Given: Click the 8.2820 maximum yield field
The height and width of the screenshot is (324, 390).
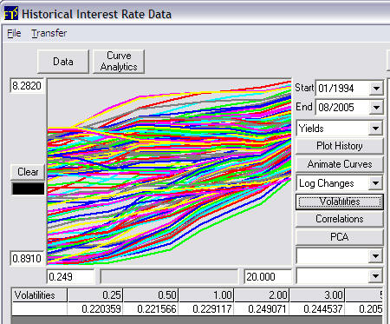Looking at the screenshot, I should [27, 86].
